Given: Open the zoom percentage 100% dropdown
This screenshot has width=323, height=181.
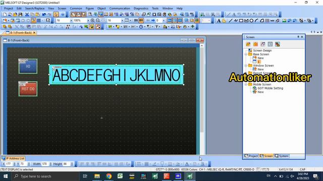Looking at the screenshot, I should (88, 21).
